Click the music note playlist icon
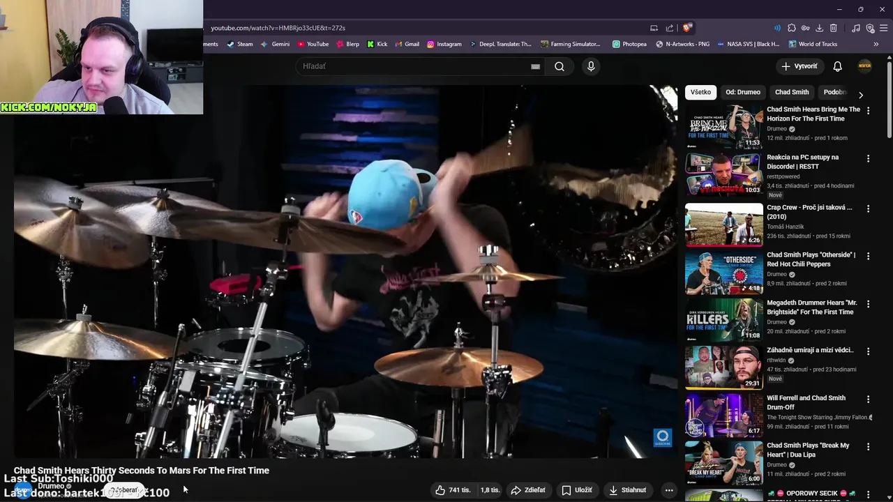 point(856,28)
